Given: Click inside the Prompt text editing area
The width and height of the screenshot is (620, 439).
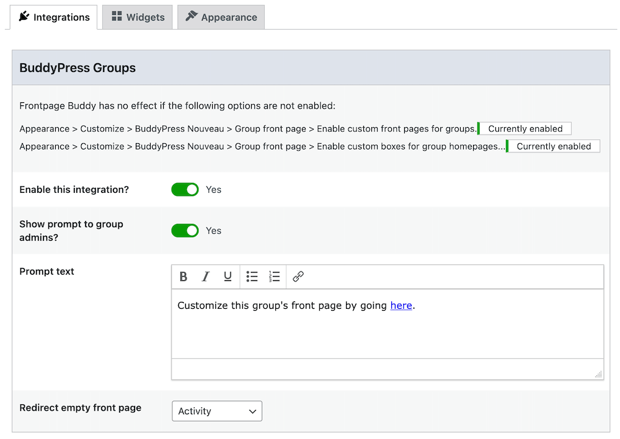Looking at the screenshot, I should [x=387, y=324].
